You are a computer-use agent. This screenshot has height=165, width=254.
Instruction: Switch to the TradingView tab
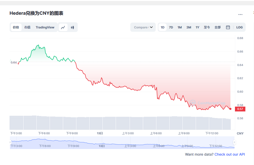pyautogui.click(x=45, y=27)
